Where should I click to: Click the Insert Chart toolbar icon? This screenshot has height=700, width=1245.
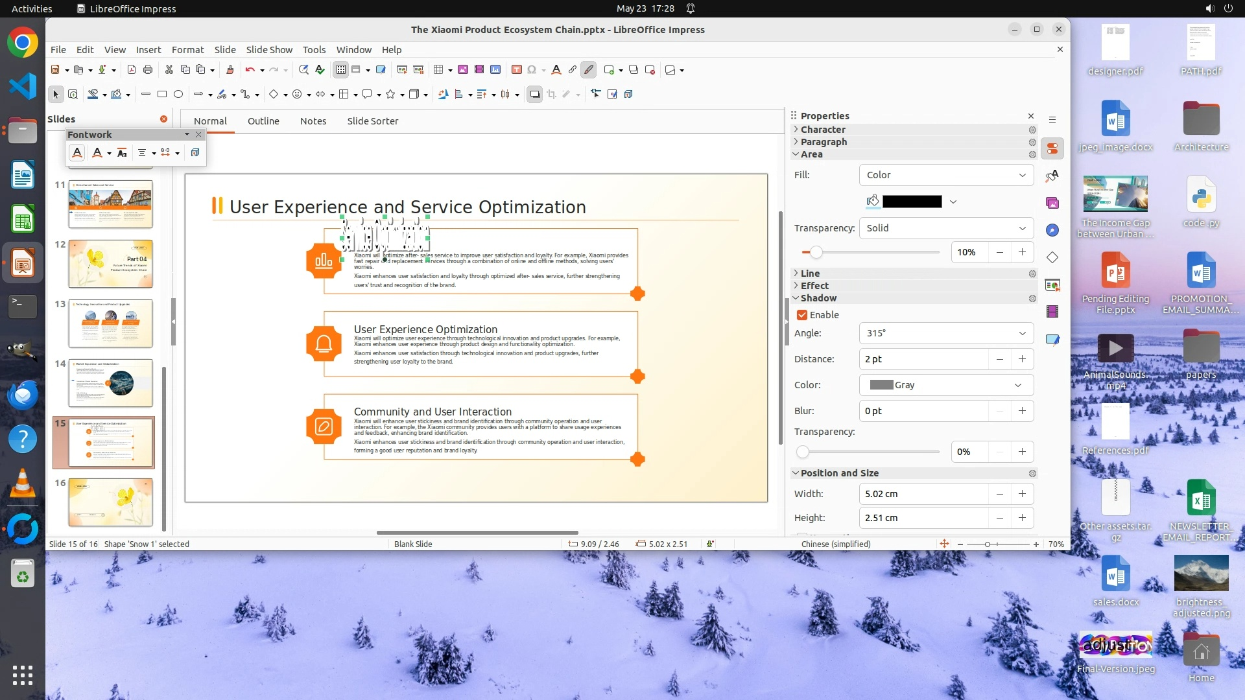click(x=495, y=70)
